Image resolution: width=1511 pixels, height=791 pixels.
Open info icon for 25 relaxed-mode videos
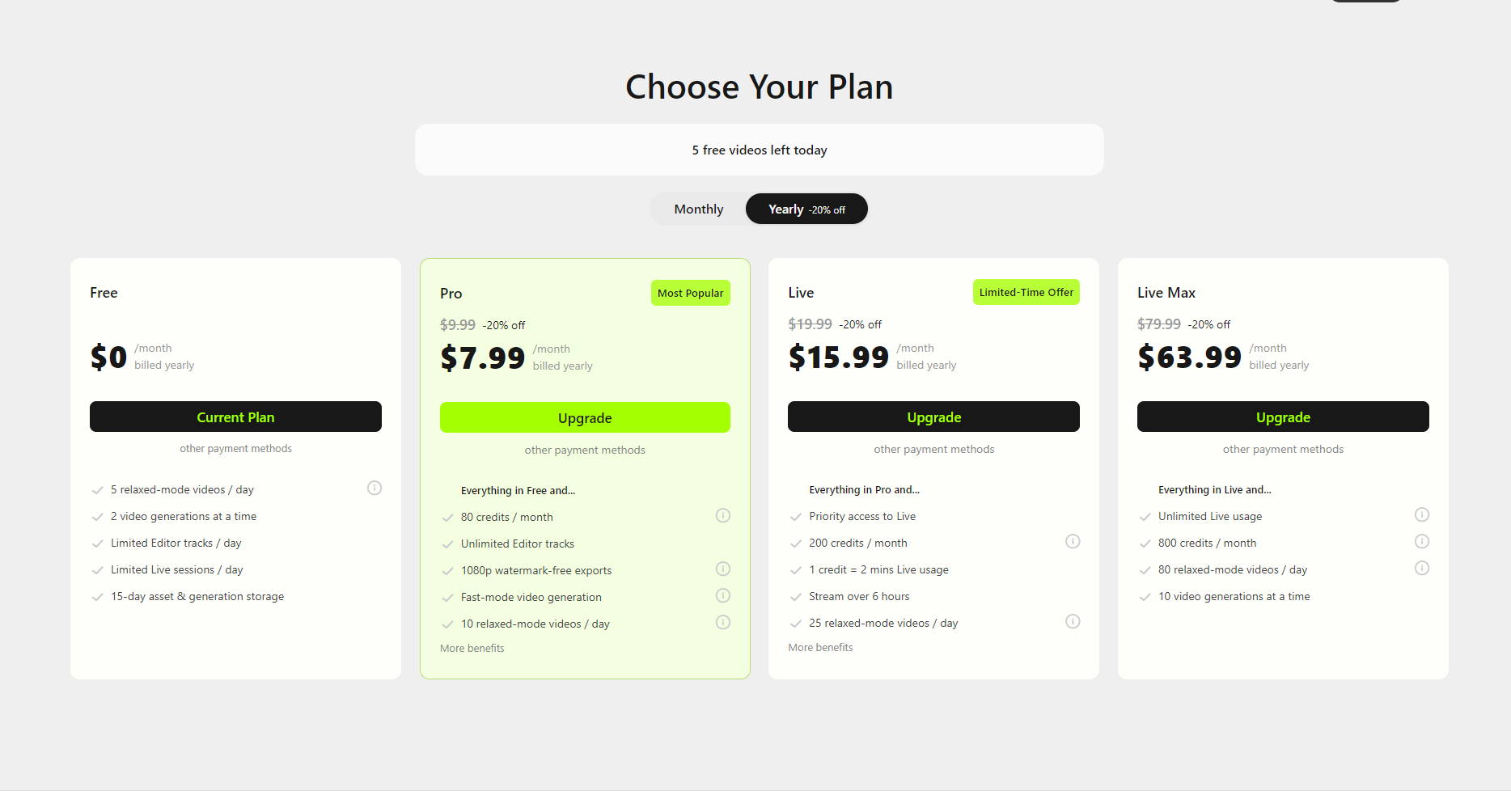pyautogui.click(x=1073, y=621)
